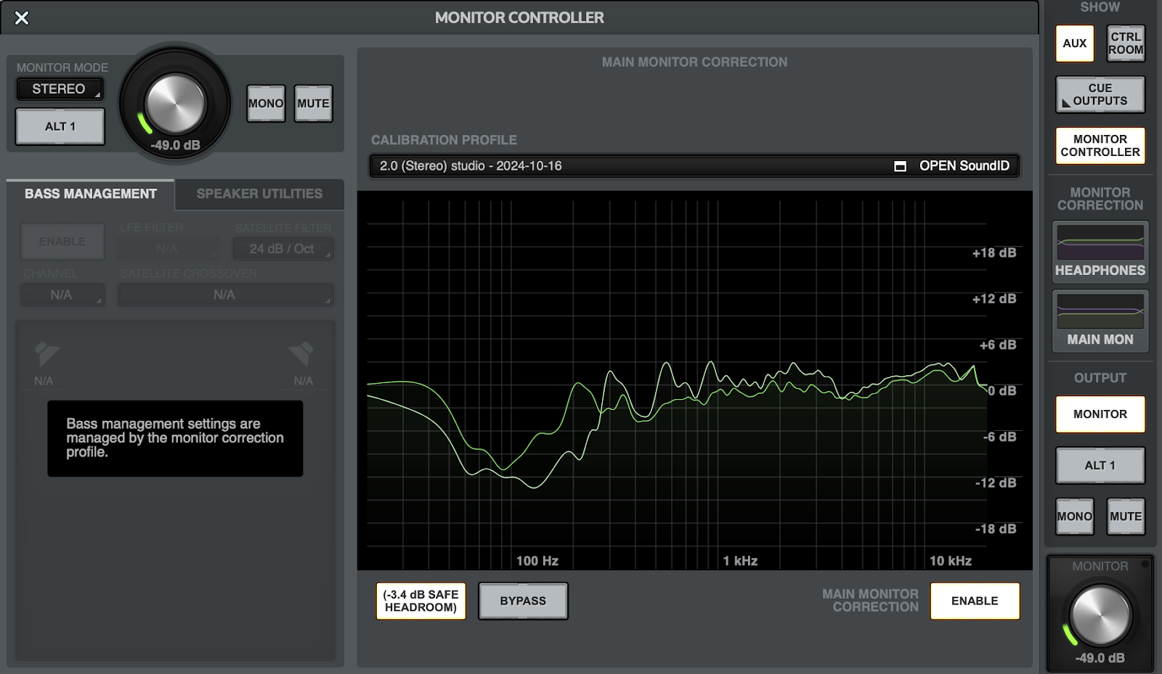Toggle MONO on the monitor mode section
The image size is (1162, 674).
pyautogui.click(x=265, y=103)
